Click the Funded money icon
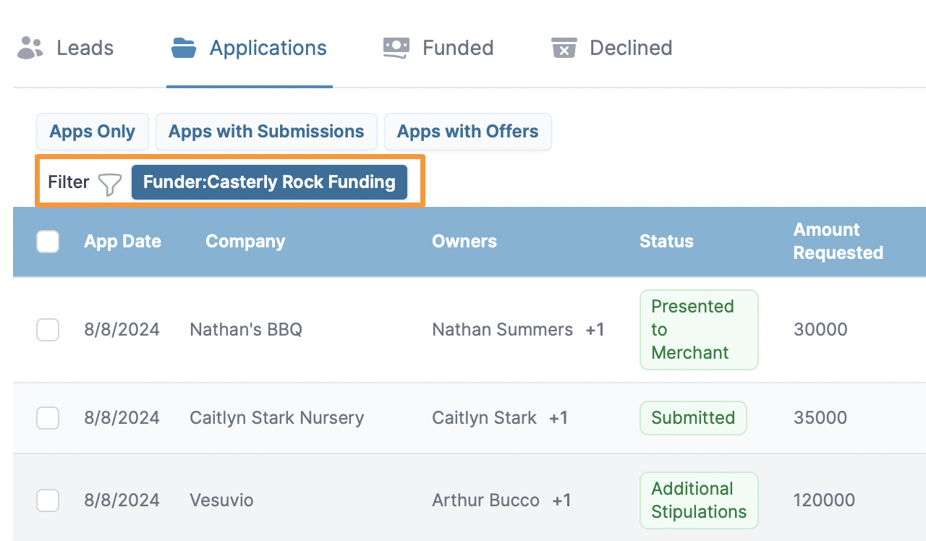The height and width of the screenshot is (541, 926). [x=396, y=48]
